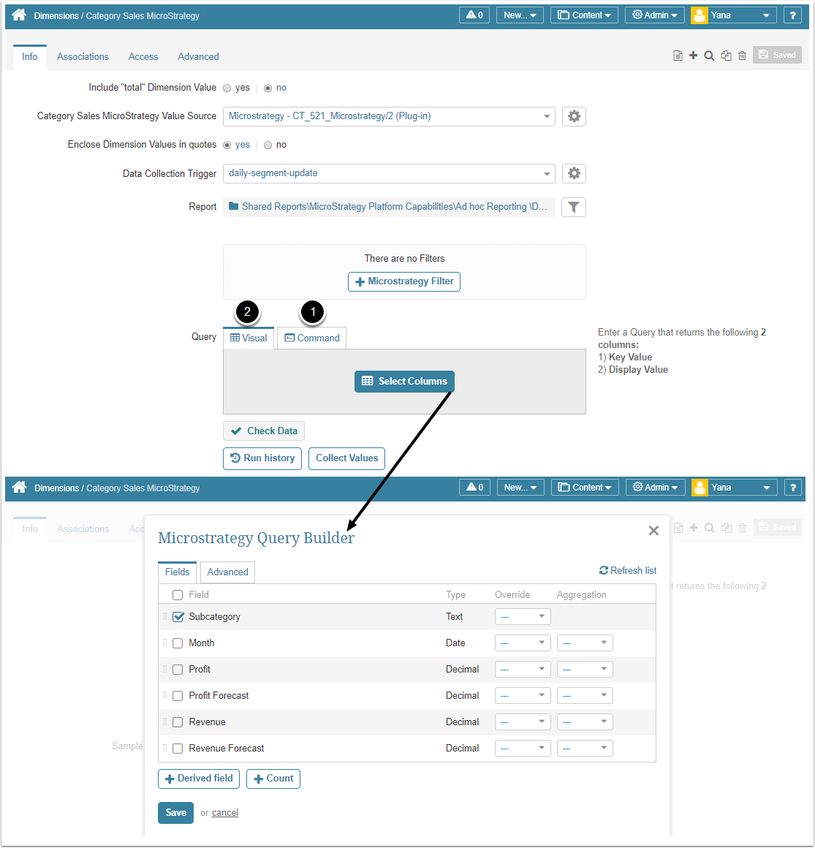Check the Profit field checkbox

pos(178,670)
